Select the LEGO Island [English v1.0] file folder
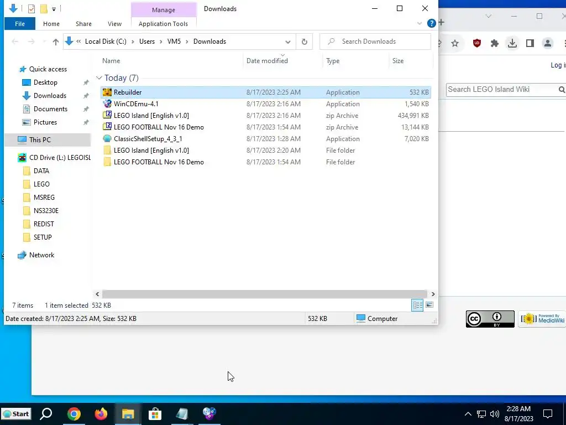The image size is (566, 425). [x=265, y=151]
